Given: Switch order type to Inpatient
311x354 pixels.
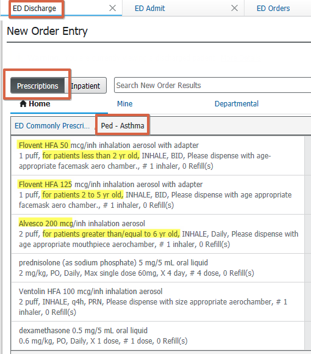Looking at the screenshot, I should 85,86.
